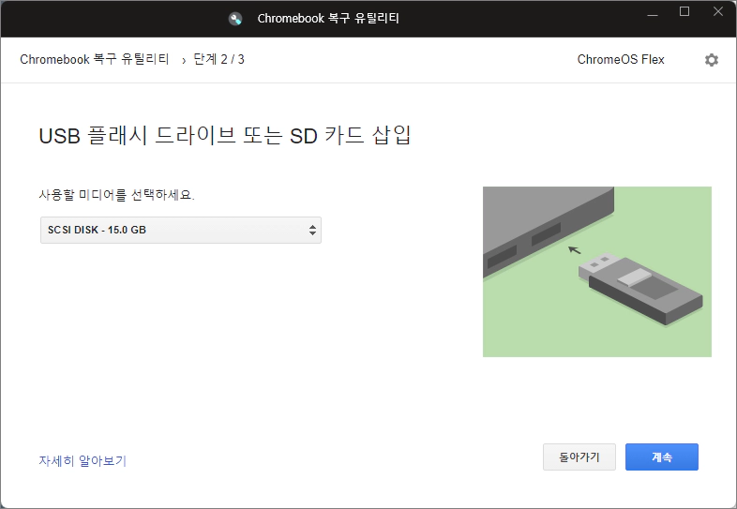Click the ChromeOS Flex label
The width and height of the screenshot is (737, 509).
pyautogui.click(x=621, y=60)
